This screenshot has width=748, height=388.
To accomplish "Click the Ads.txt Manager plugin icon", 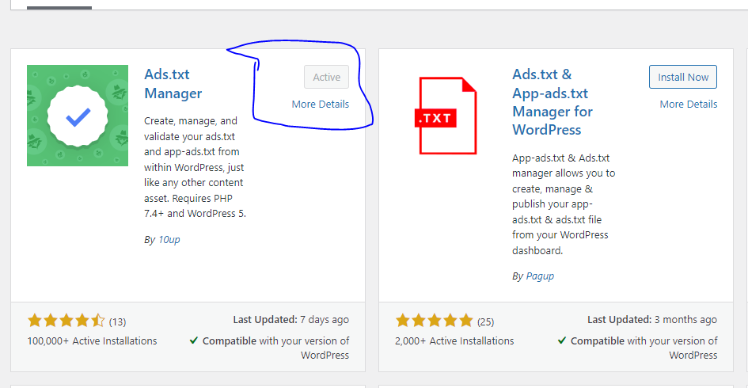I will [78, 116].
